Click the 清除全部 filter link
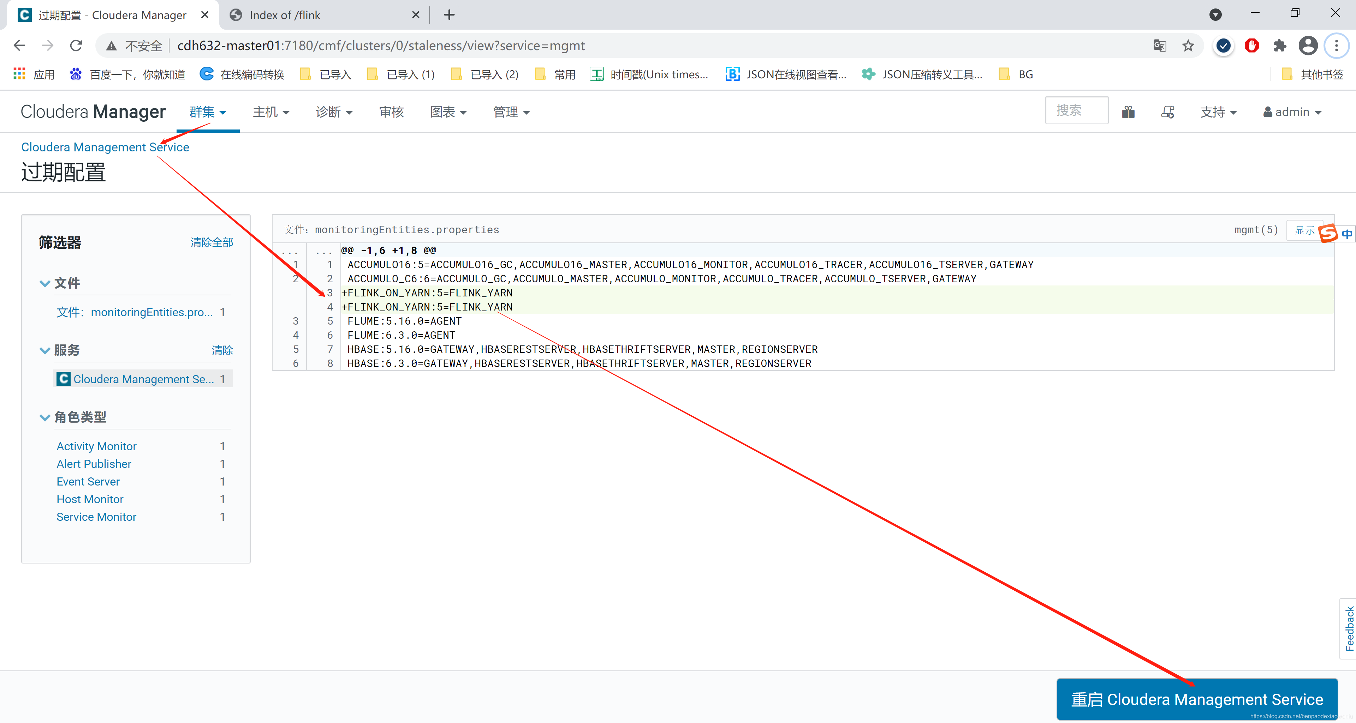The height and width of the screenshot is (723, 1356). click(x=212, y=242)
